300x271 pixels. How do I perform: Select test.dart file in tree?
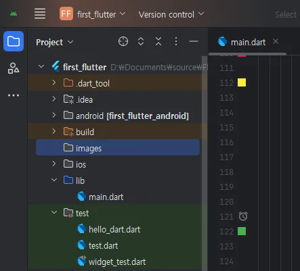tap(118, 245)
